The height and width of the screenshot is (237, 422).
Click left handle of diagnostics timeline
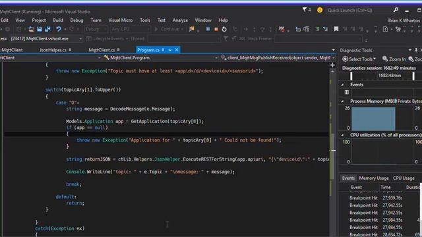click(x=351, y=76)
